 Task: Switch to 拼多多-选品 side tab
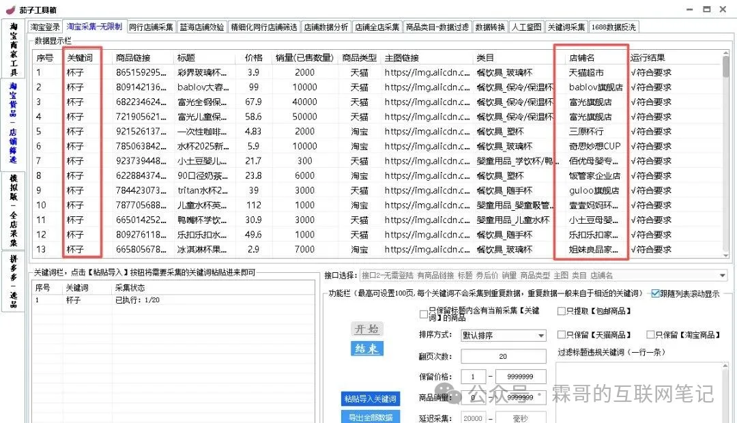tap(12, 281)
